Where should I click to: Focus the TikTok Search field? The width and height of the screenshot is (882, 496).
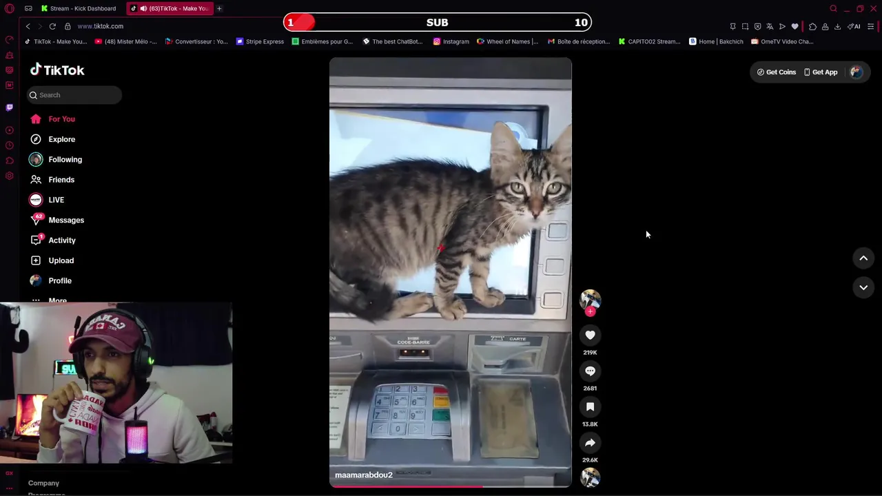click(x=74, y=95)
